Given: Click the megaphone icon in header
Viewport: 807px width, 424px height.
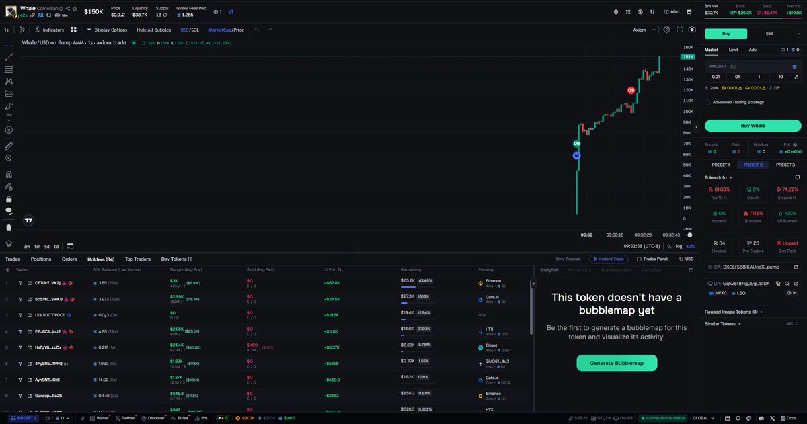Looking at the screenshot, I should [x=231, y=11].
